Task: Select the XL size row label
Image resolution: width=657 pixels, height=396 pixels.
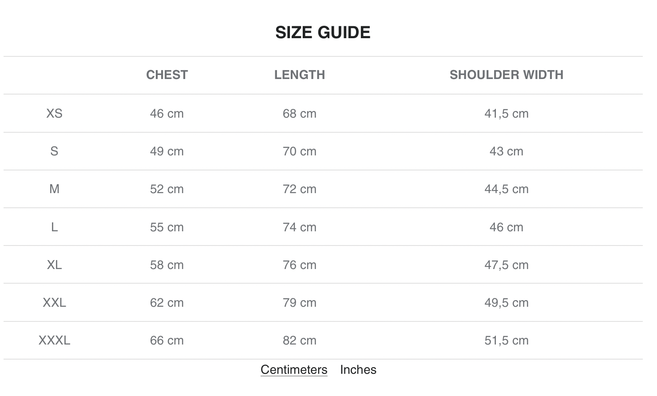Action: point(54,265)
